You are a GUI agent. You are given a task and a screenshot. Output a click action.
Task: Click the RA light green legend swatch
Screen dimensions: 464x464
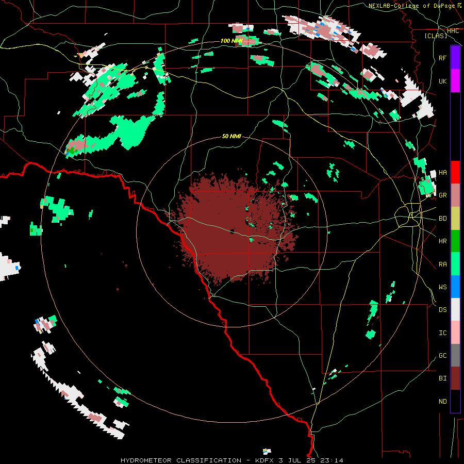455,264
